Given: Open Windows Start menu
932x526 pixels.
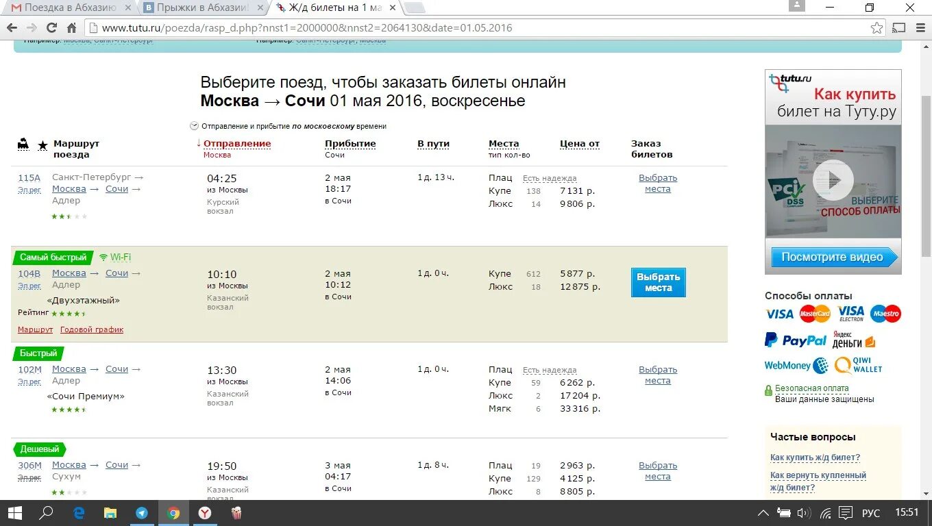Looking at the screenshot, I should click(14, 513).
